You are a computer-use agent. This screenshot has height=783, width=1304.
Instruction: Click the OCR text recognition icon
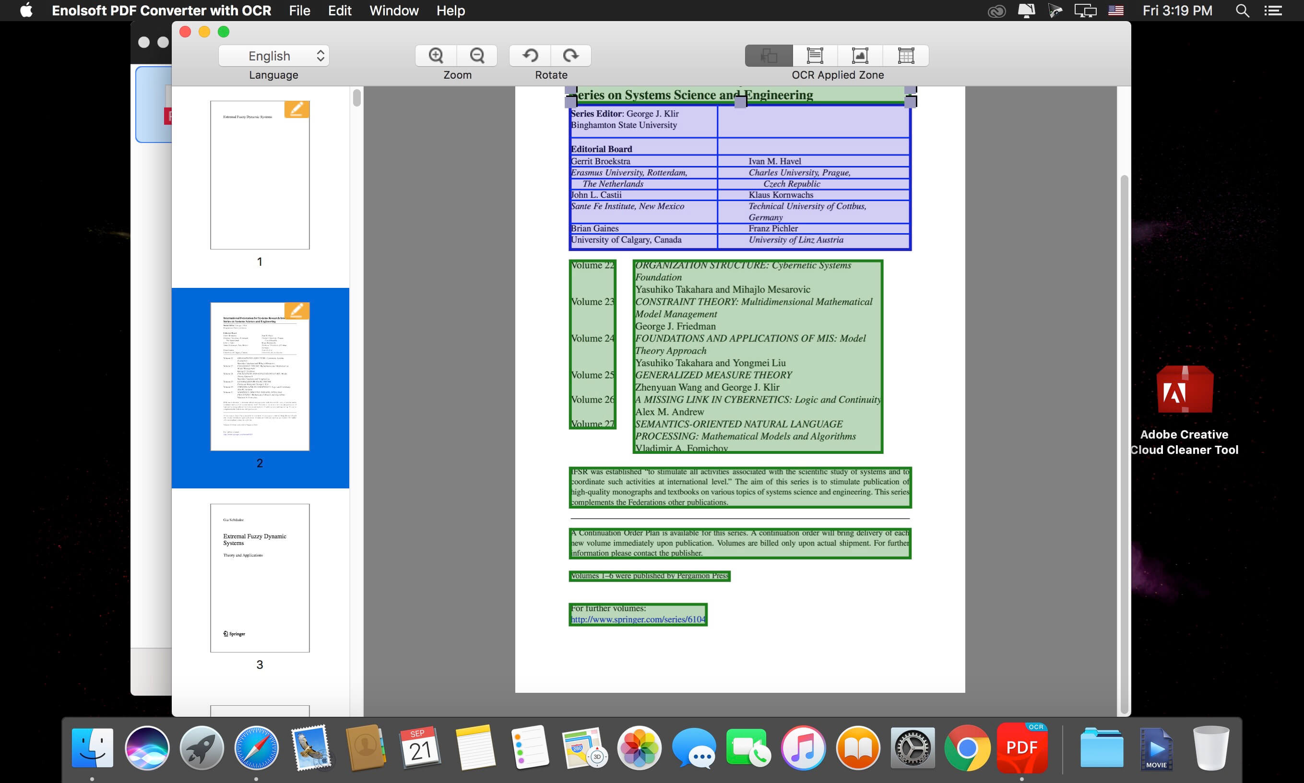tap(814, 54)
